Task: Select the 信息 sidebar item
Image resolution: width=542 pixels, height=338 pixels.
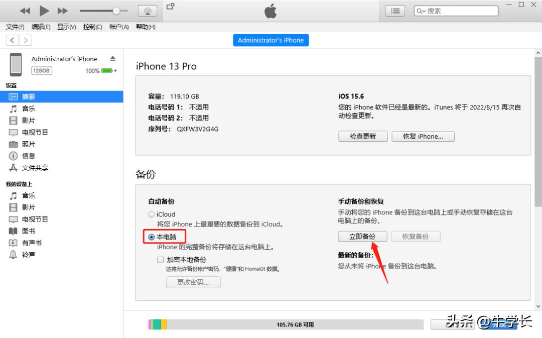Action: coord(28,156)
